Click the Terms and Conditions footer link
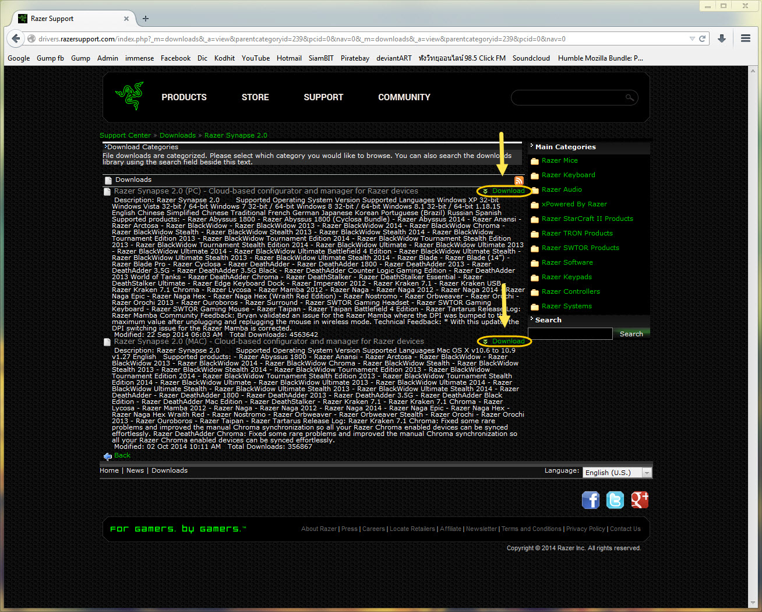Viewport: 762px width, 612px height. pos(531,529)
